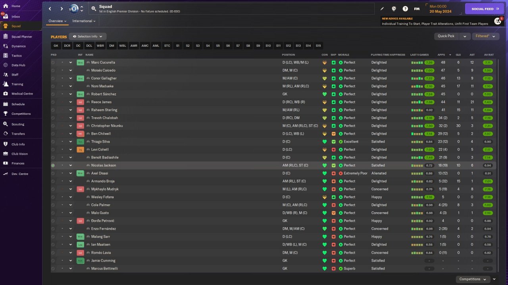Image resolution: width=508 pixels, height=285 pixels.
Task: Click the FM menu icon
Action: click(x=417, y=9)
